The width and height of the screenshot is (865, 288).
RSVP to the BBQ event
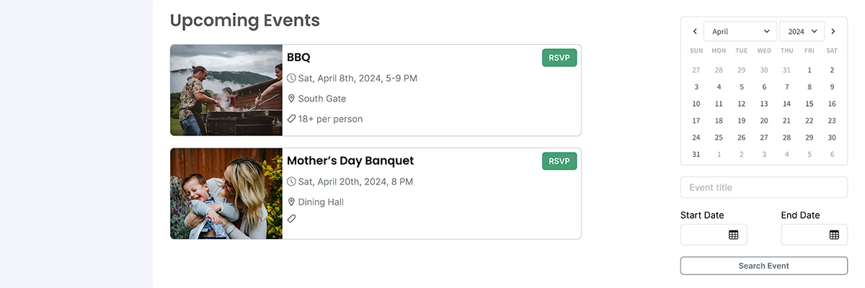(559, 58)
